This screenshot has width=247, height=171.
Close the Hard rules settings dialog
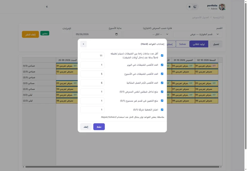(83, 44)
